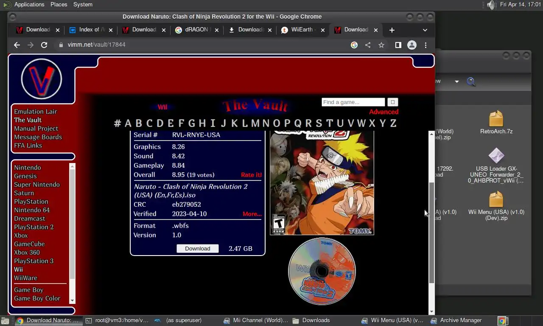
Task: Click the Naruto box art cover
Action: pos(322,183)
